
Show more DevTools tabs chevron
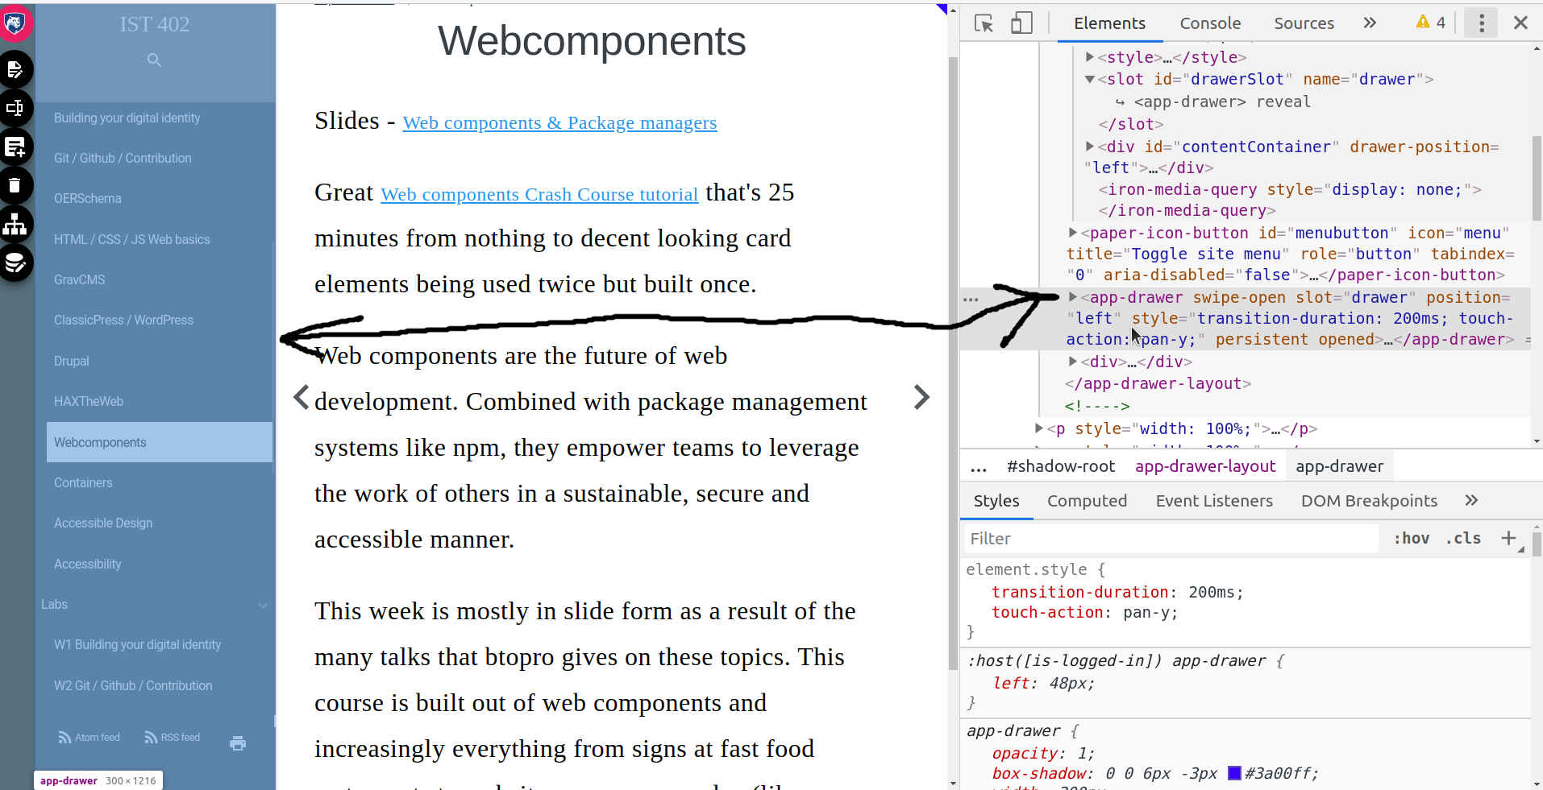[1370, 23]
